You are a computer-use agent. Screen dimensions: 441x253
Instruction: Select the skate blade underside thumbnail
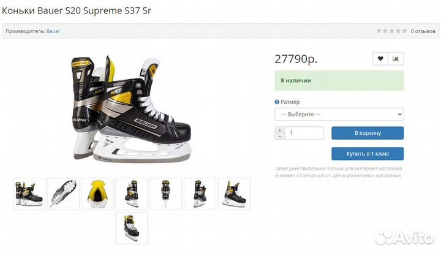pyautogui.click(x=63, y=194)
